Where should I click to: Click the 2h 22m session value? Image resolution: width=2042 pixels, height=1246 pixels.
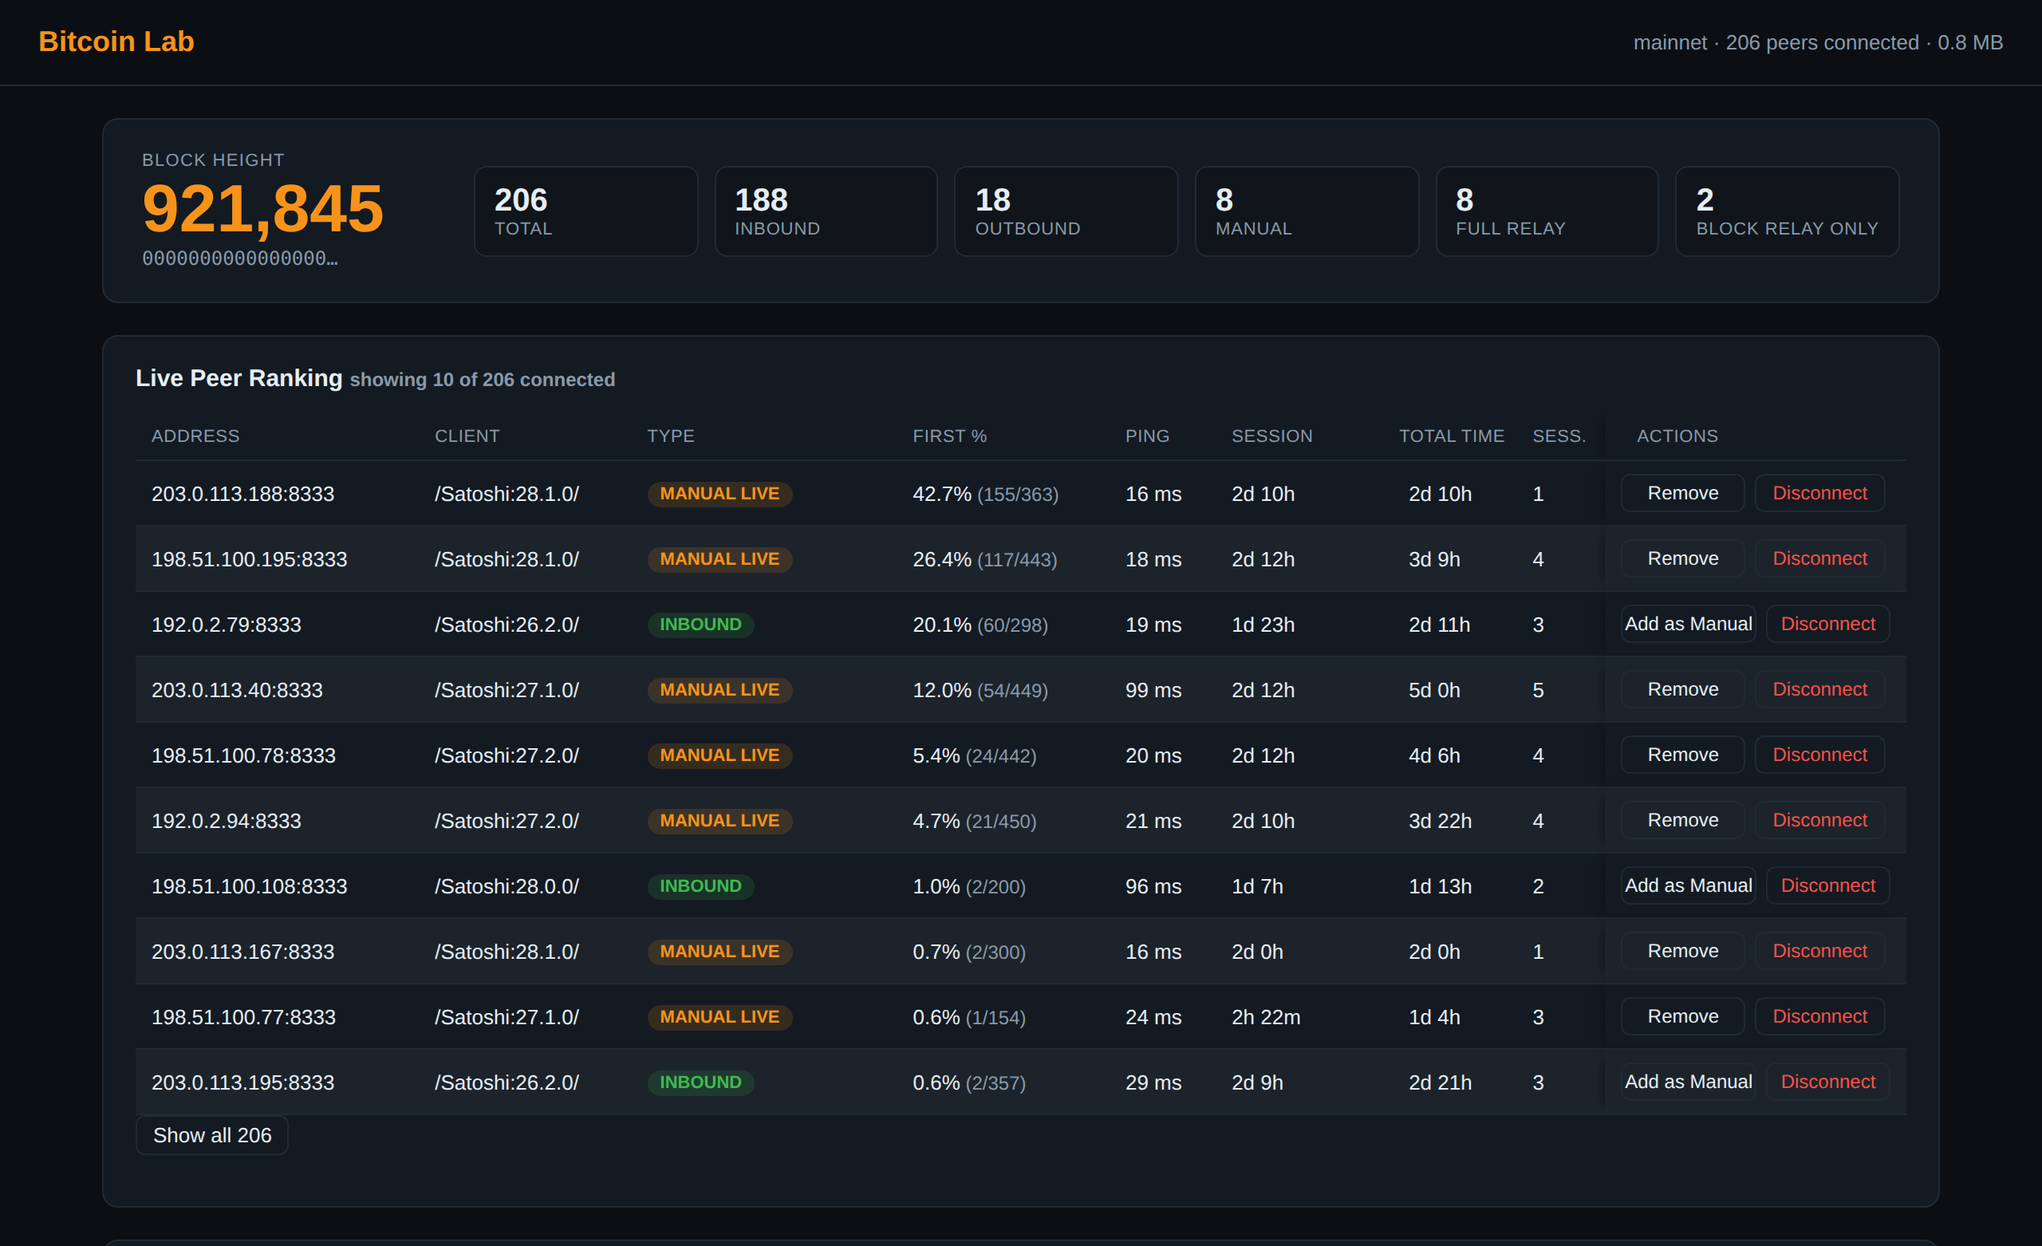1265,1018
